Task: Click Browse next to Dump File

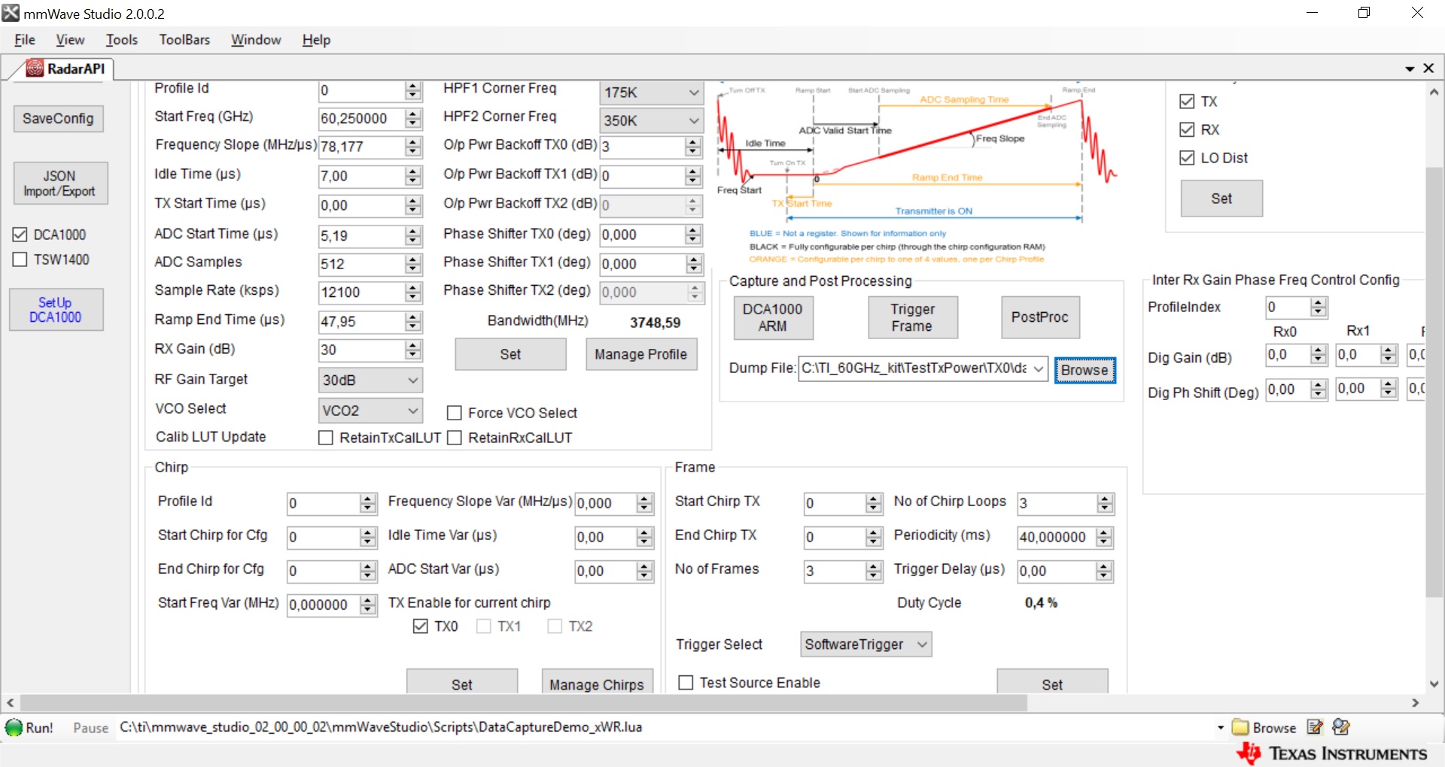Action: (1085, 370)
